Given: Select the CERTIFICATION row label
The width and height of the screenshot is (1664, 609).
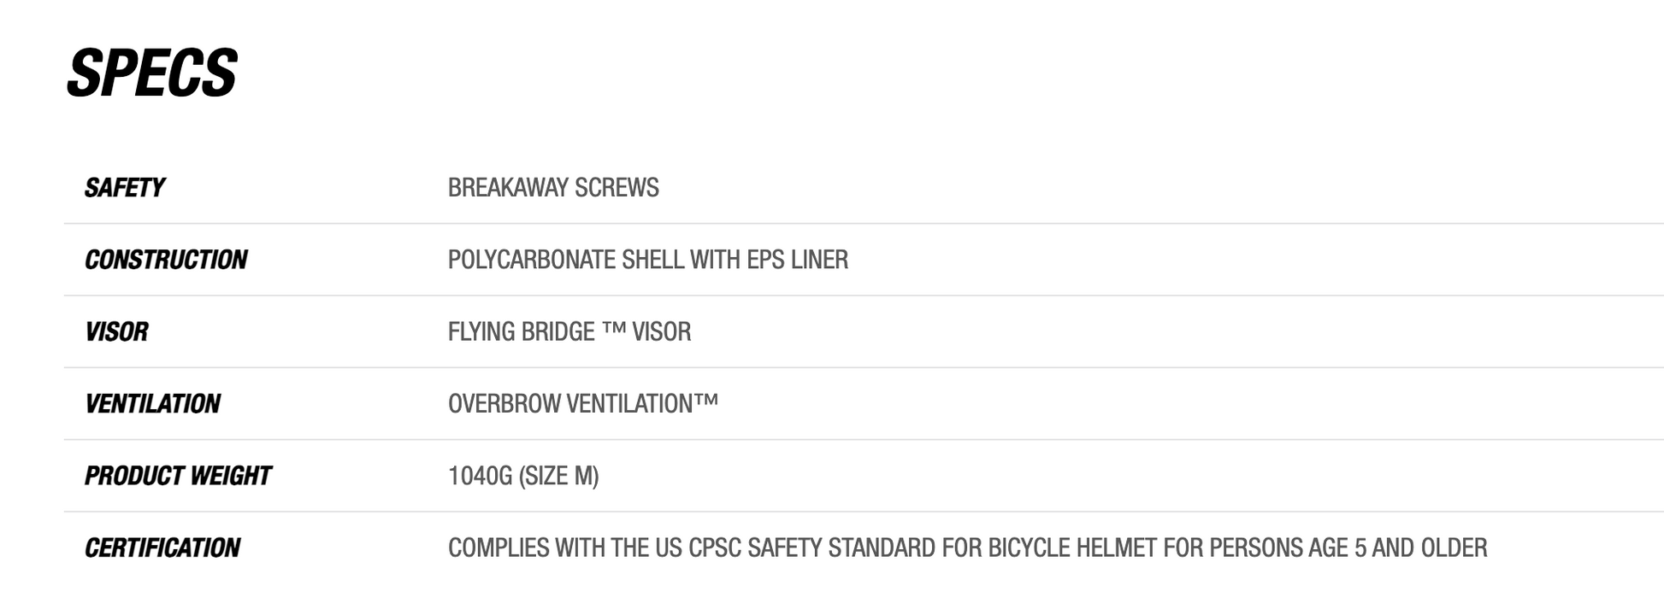Looking at the screenshot, I should [x=162, y=548].
